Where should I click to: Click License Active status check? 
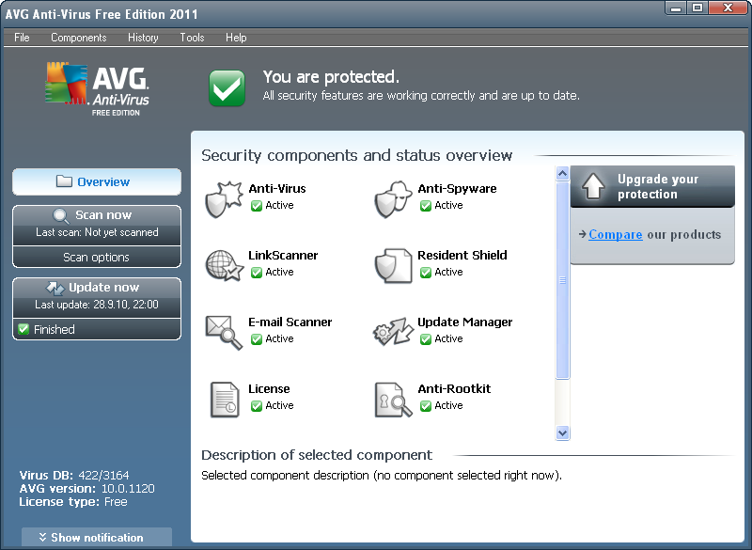point(257,405)
